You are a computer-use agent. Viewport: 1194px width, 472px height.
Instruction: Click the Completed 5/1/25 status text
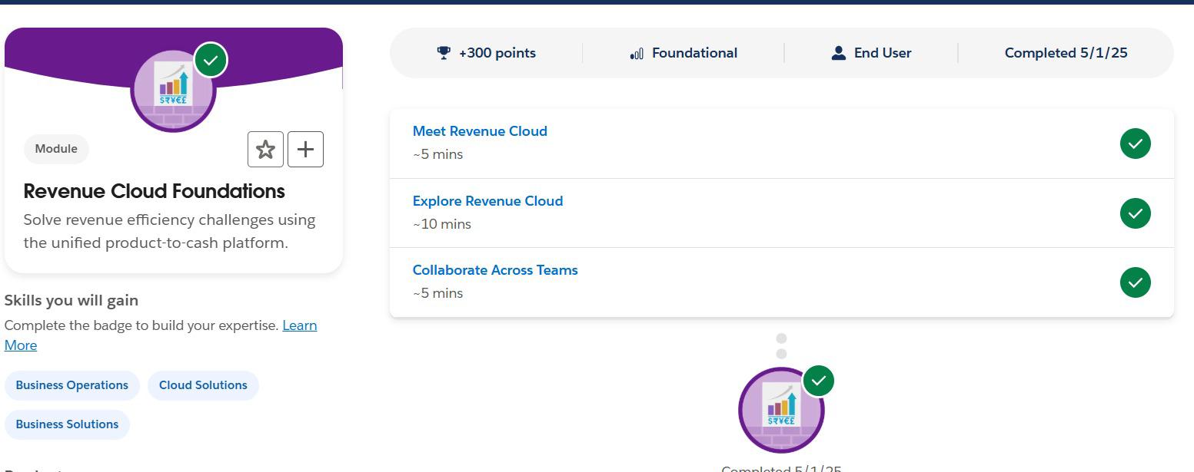point(1066,53)
